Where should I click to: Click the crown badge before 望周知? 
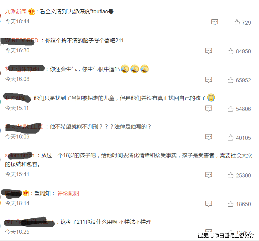26,193
